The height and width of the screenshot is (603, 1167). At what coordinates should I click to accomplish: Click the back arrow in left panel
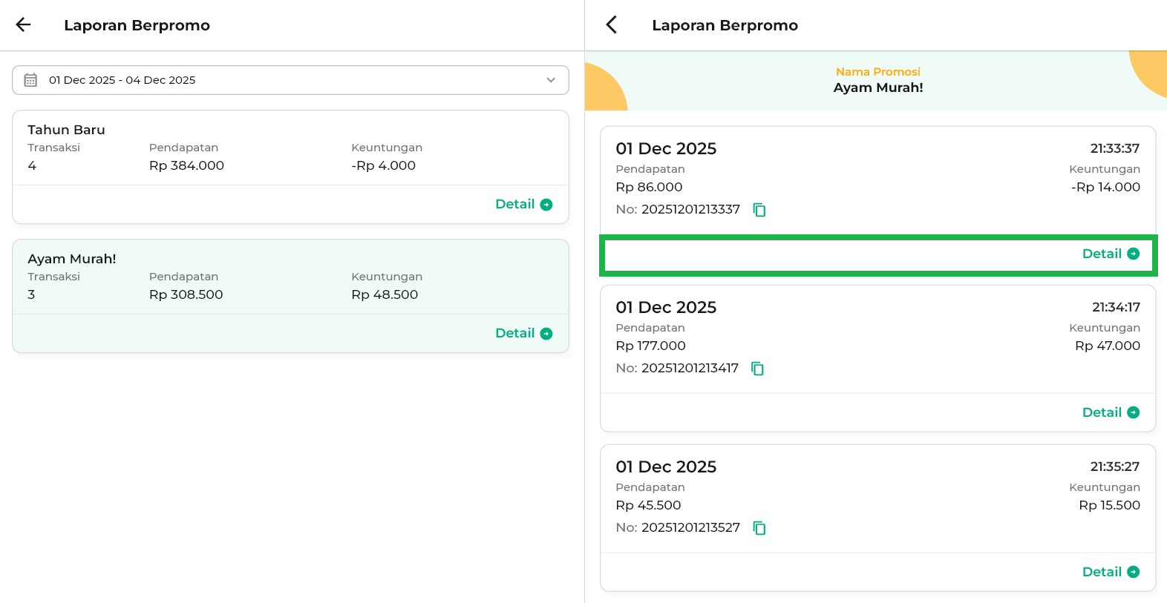[x=24, y=25]
